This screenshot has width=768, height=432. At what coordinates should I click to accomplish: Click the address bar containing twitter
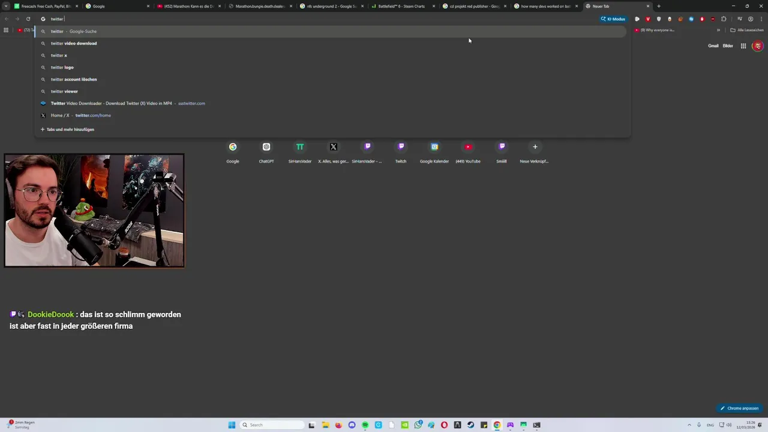(x=318, y=19)
